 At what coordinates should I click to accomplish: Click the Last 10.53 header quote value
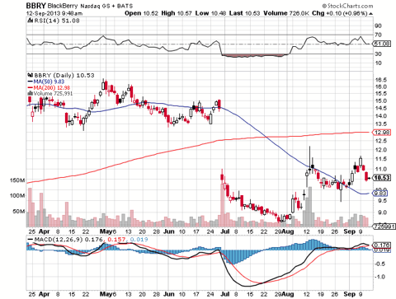[245, 13]
